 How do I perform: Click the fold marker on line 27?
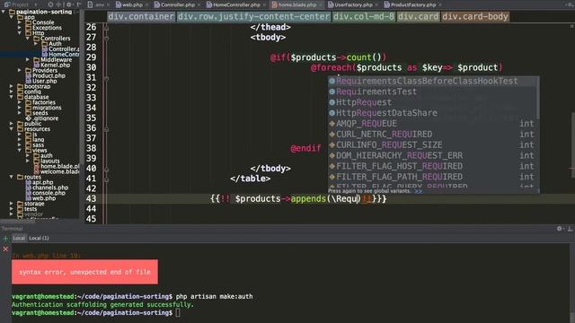click(106, 38)
